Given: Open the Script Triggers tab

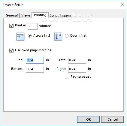Looking at the screenshot, I should (x=61, y=15).
